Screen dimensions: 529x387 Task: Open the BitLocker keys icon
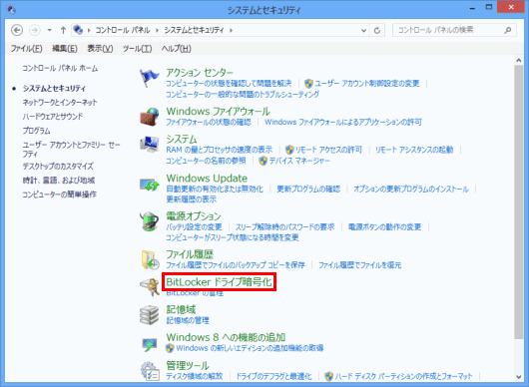point(150,287)
